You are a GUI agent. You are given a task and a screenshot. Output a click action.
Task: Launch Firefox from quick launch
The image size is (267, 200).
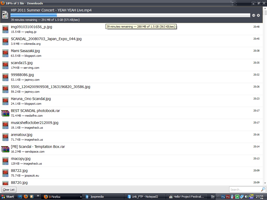pos(26,197)
